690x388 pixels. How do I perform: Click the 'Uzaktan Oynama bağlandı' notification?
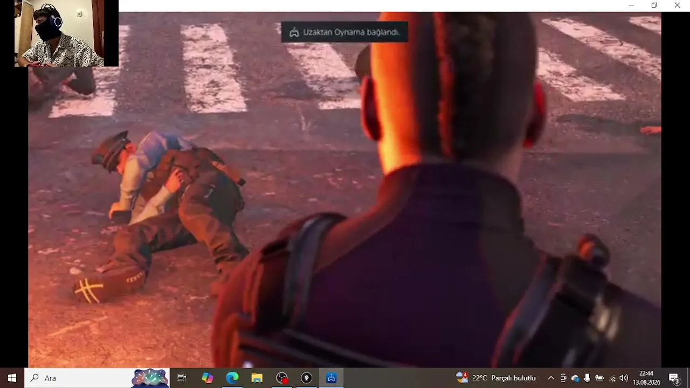(x=344, y=32)
